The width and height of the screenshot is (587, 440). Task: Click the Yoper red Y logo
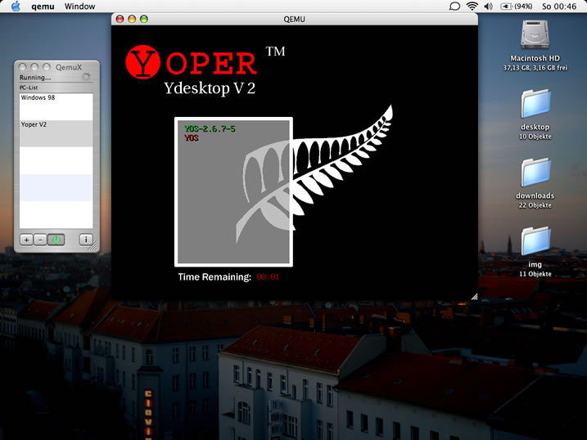click(143, 62)
